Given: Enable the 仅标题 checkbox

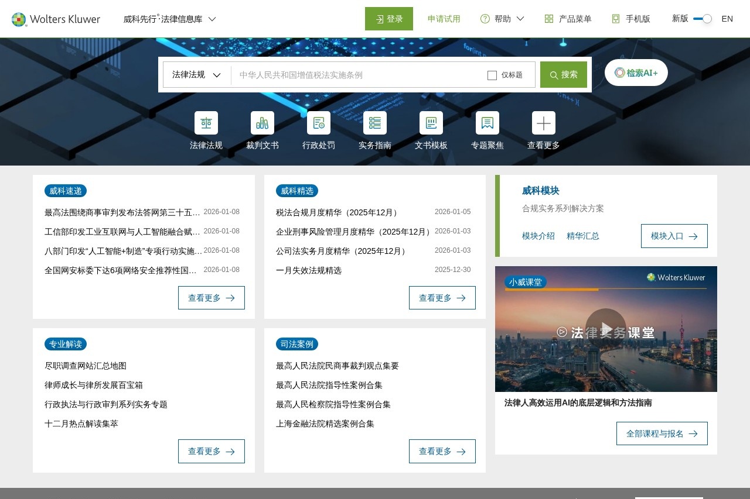Looking at the screenshot, I should tap(492, 75).
